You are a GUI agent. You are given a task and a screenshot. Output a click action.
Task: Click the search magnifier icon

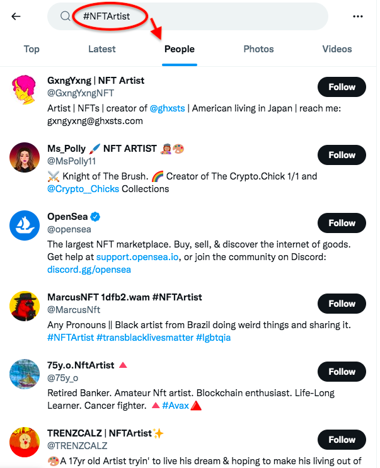click(65, 16)
